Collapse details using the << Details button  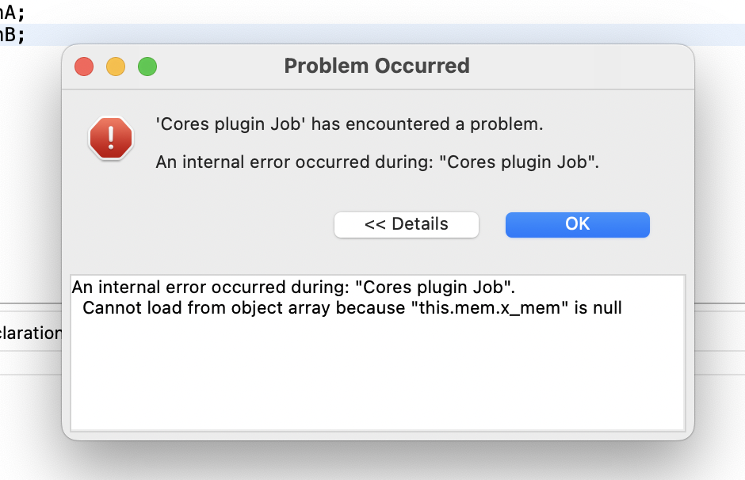coord(407,224)
